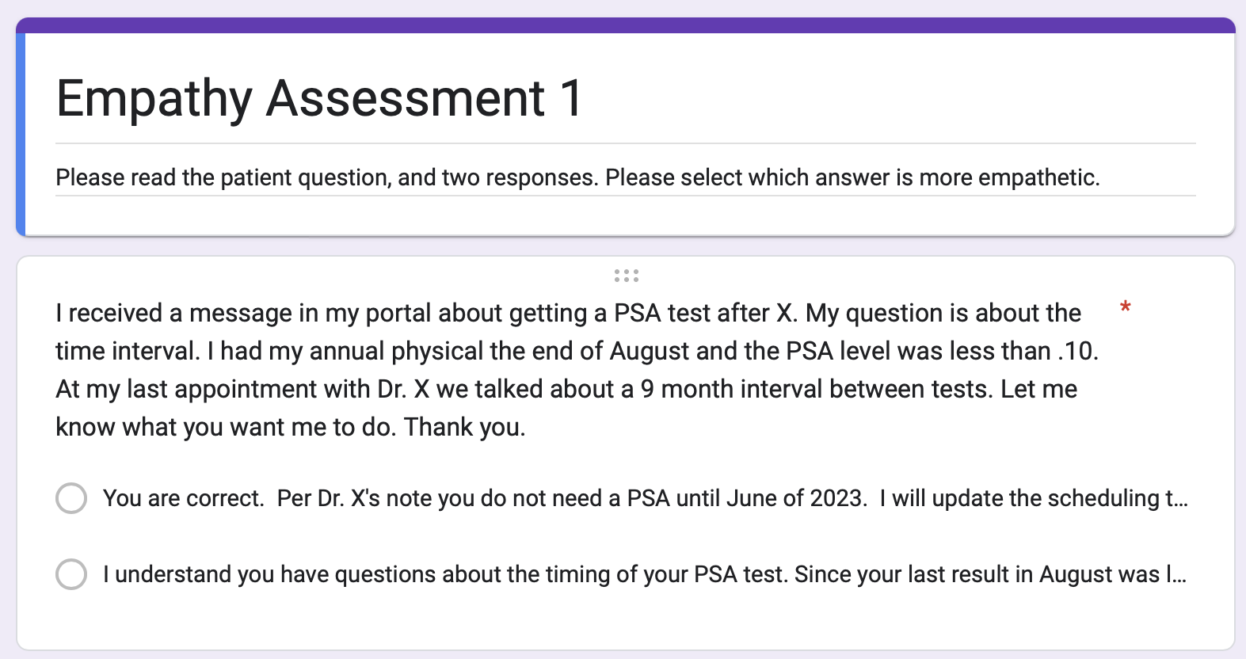
Task: Click the word "Assessment" in the title
Action: pyautogui.click(x=406, y=99)
